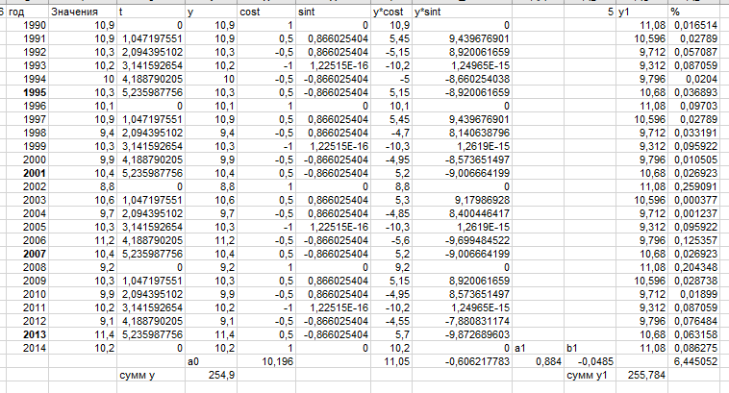Click the 9,17986928 y*sint cell
Viewport: 729px width, 393px height.
462,200
